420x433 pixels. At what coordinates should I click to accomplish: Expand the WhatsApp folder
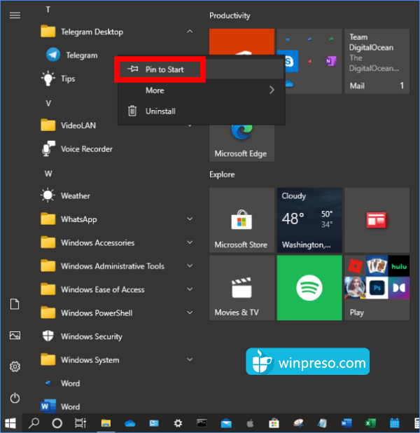[x=190, y=219]
